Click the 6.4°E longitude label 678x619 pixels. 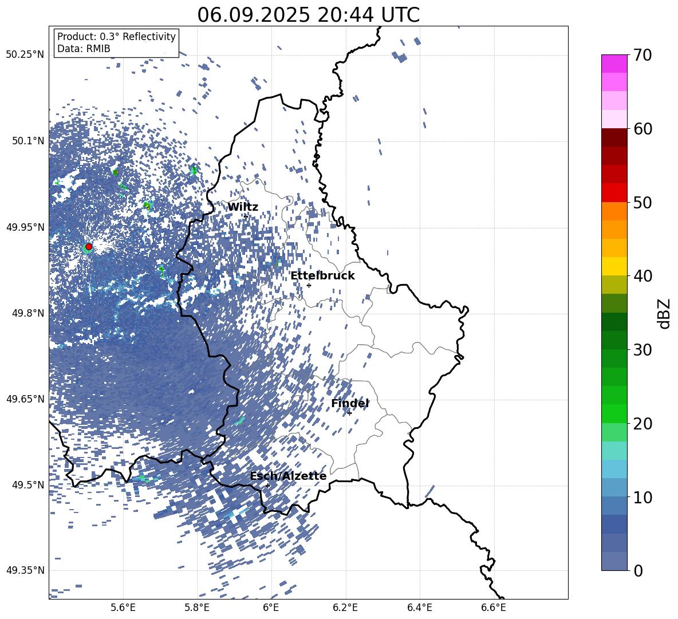tap(419, 608)
